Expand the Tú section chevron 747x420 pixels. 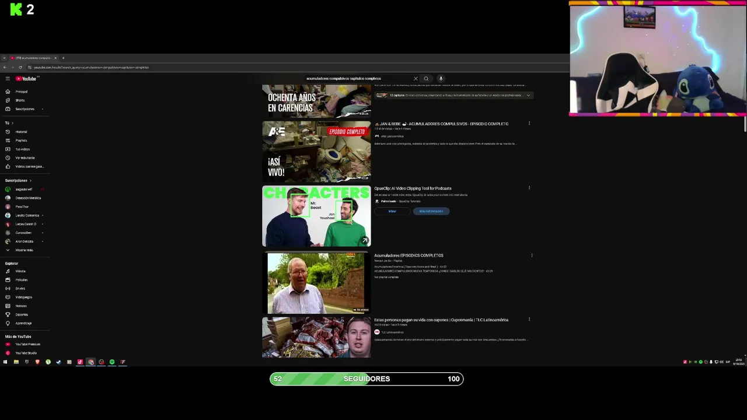point(12,123)
